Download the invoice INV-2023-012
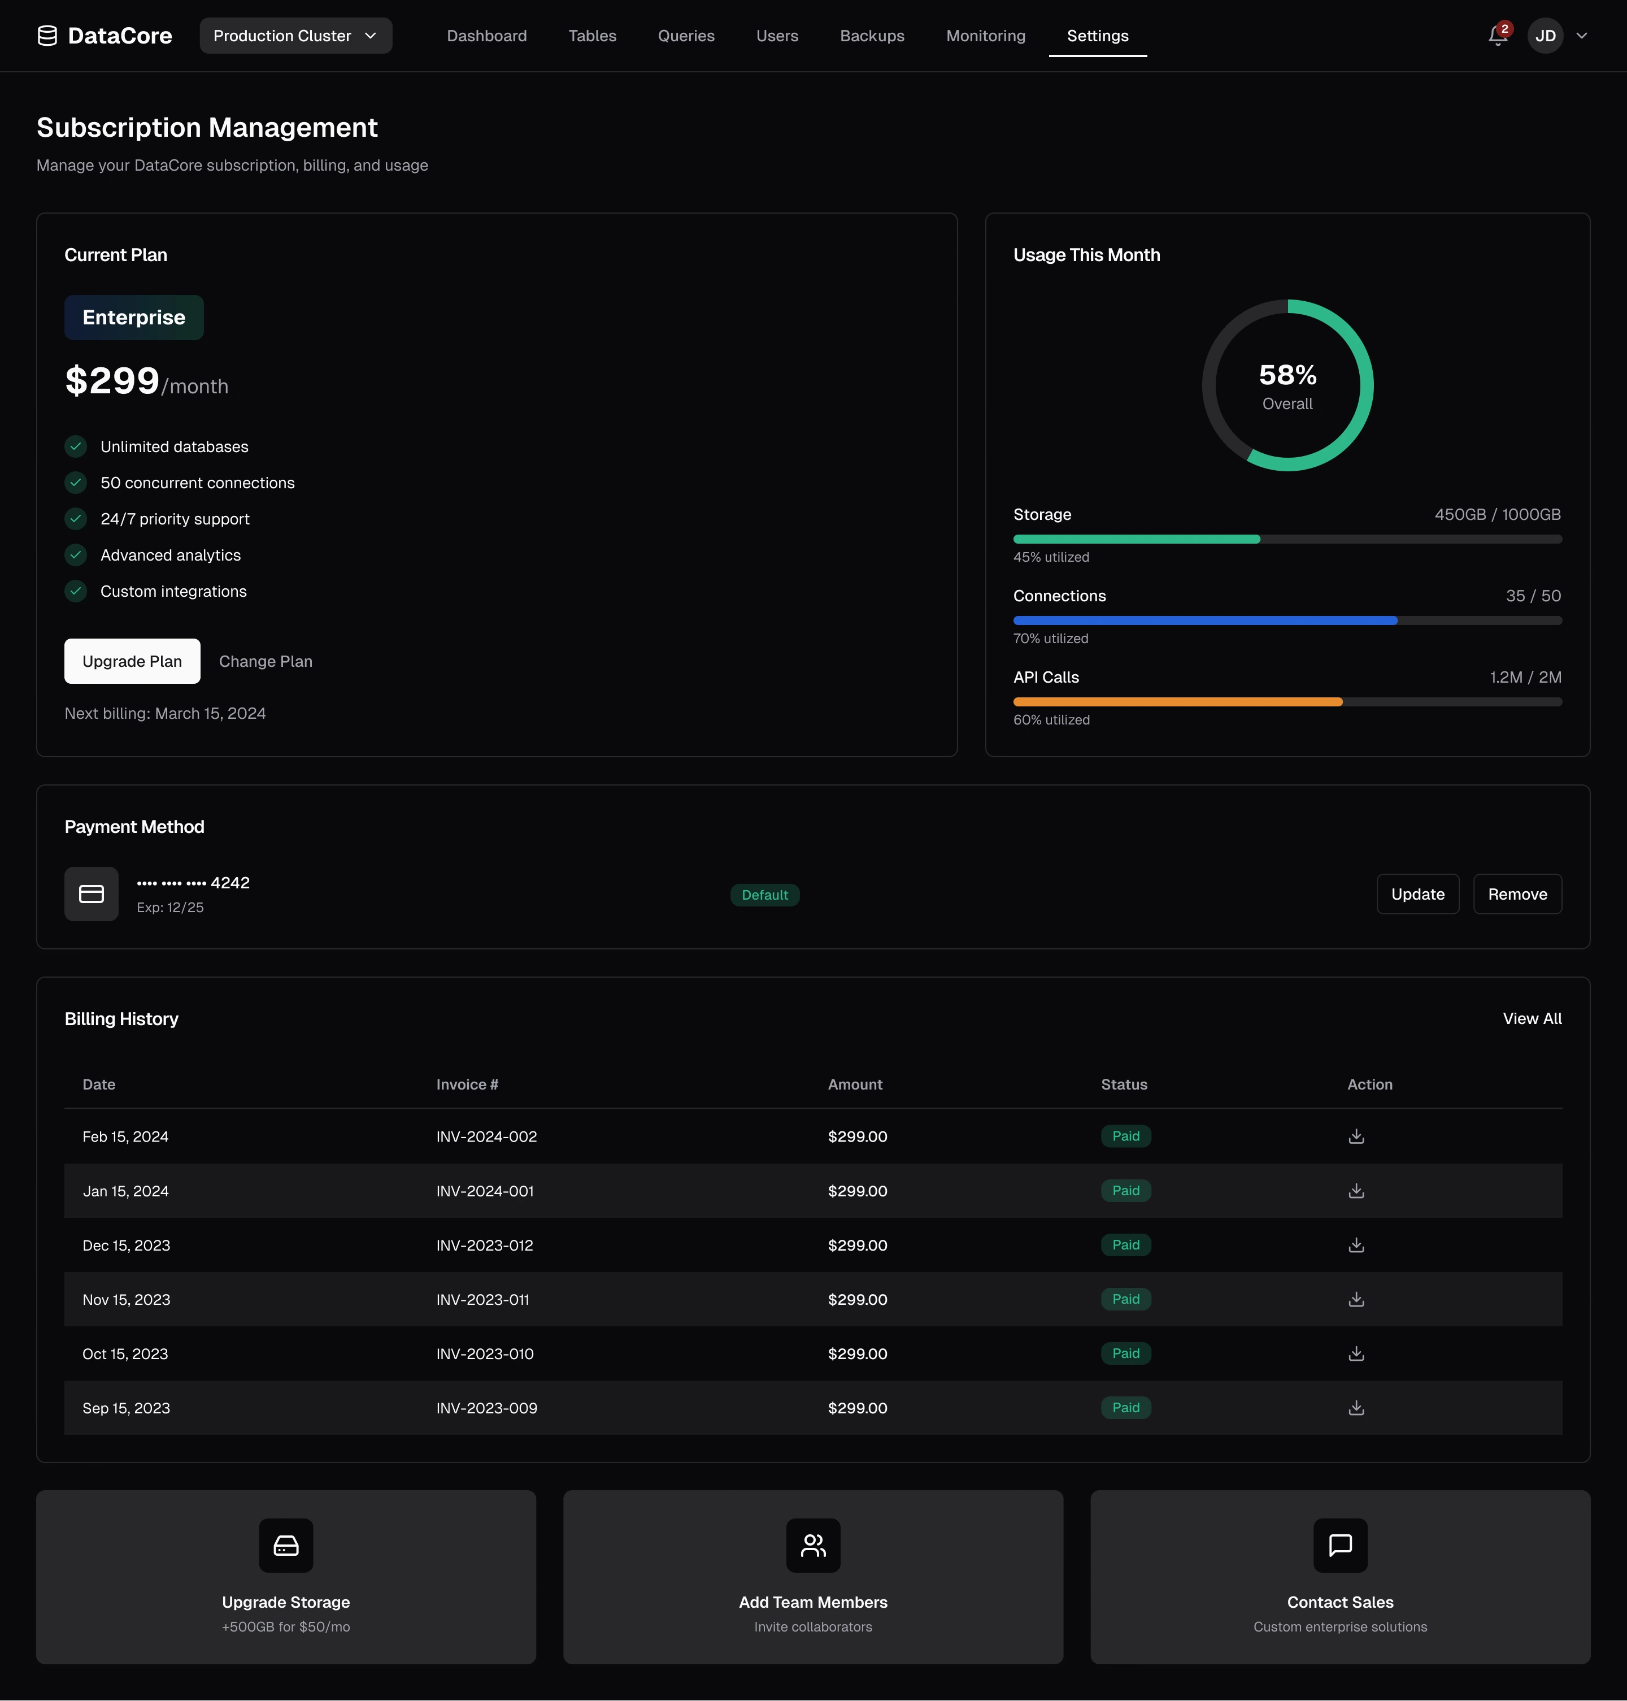Screen dimensions: 1627x1701 1356,1245
